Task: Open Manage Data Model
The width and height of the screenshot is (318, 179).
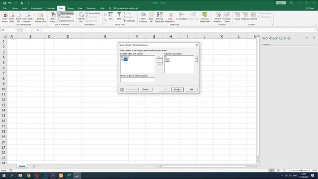Action: [x=205, y=17]
